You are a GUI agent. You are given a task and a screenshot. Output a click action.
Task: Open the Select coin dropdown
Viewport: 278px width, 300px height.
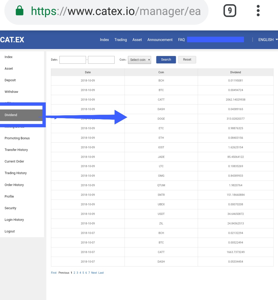[139, 60]
